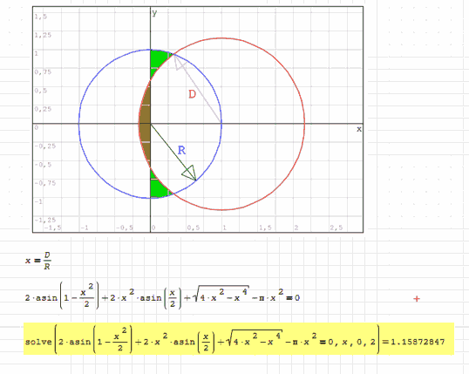
Task: Select the gray arrowhead near D line
Action: click(180, 62)
